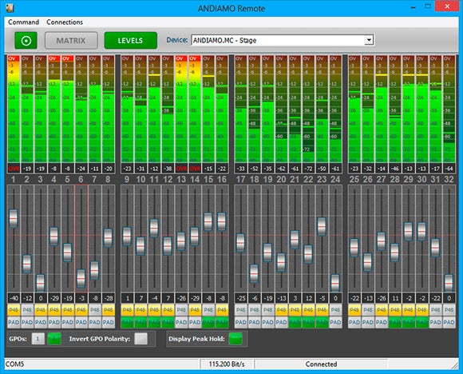
Task: Disable PAD on channel 28
Action: coord(395,322)
